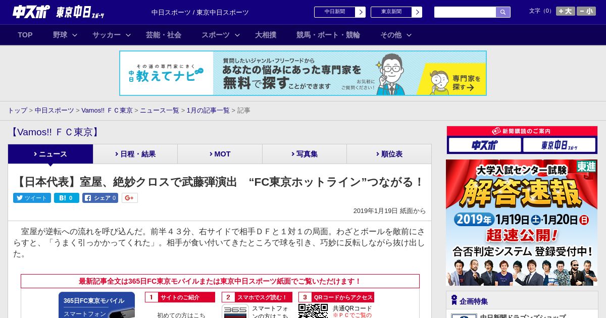
Task: Open step 1 サイトのご紹介 label
Action: pyautogui.click(x=180, y=297)
